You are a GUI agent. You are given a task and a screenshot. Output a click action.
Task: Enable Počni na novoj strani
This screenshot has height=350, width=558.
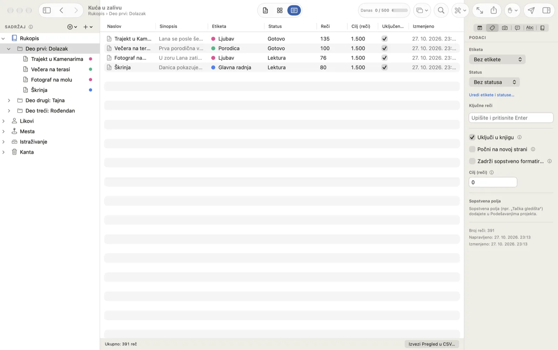472,149
